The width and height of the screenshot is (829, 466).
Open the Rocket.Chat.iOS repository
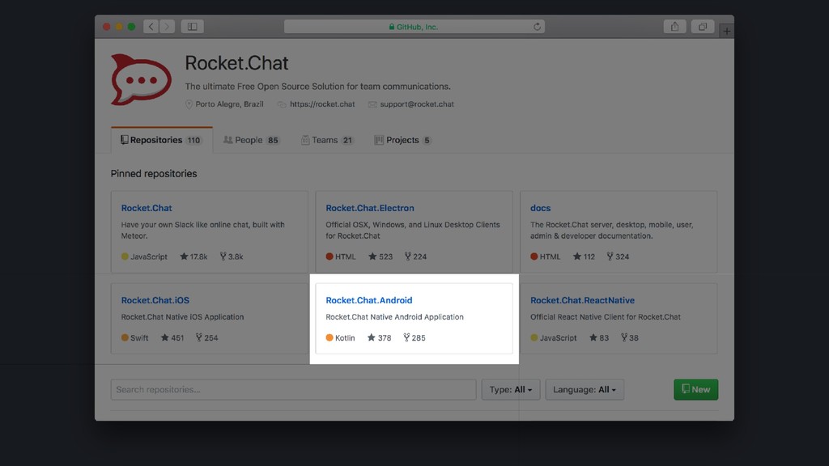(x=155, y=300)
